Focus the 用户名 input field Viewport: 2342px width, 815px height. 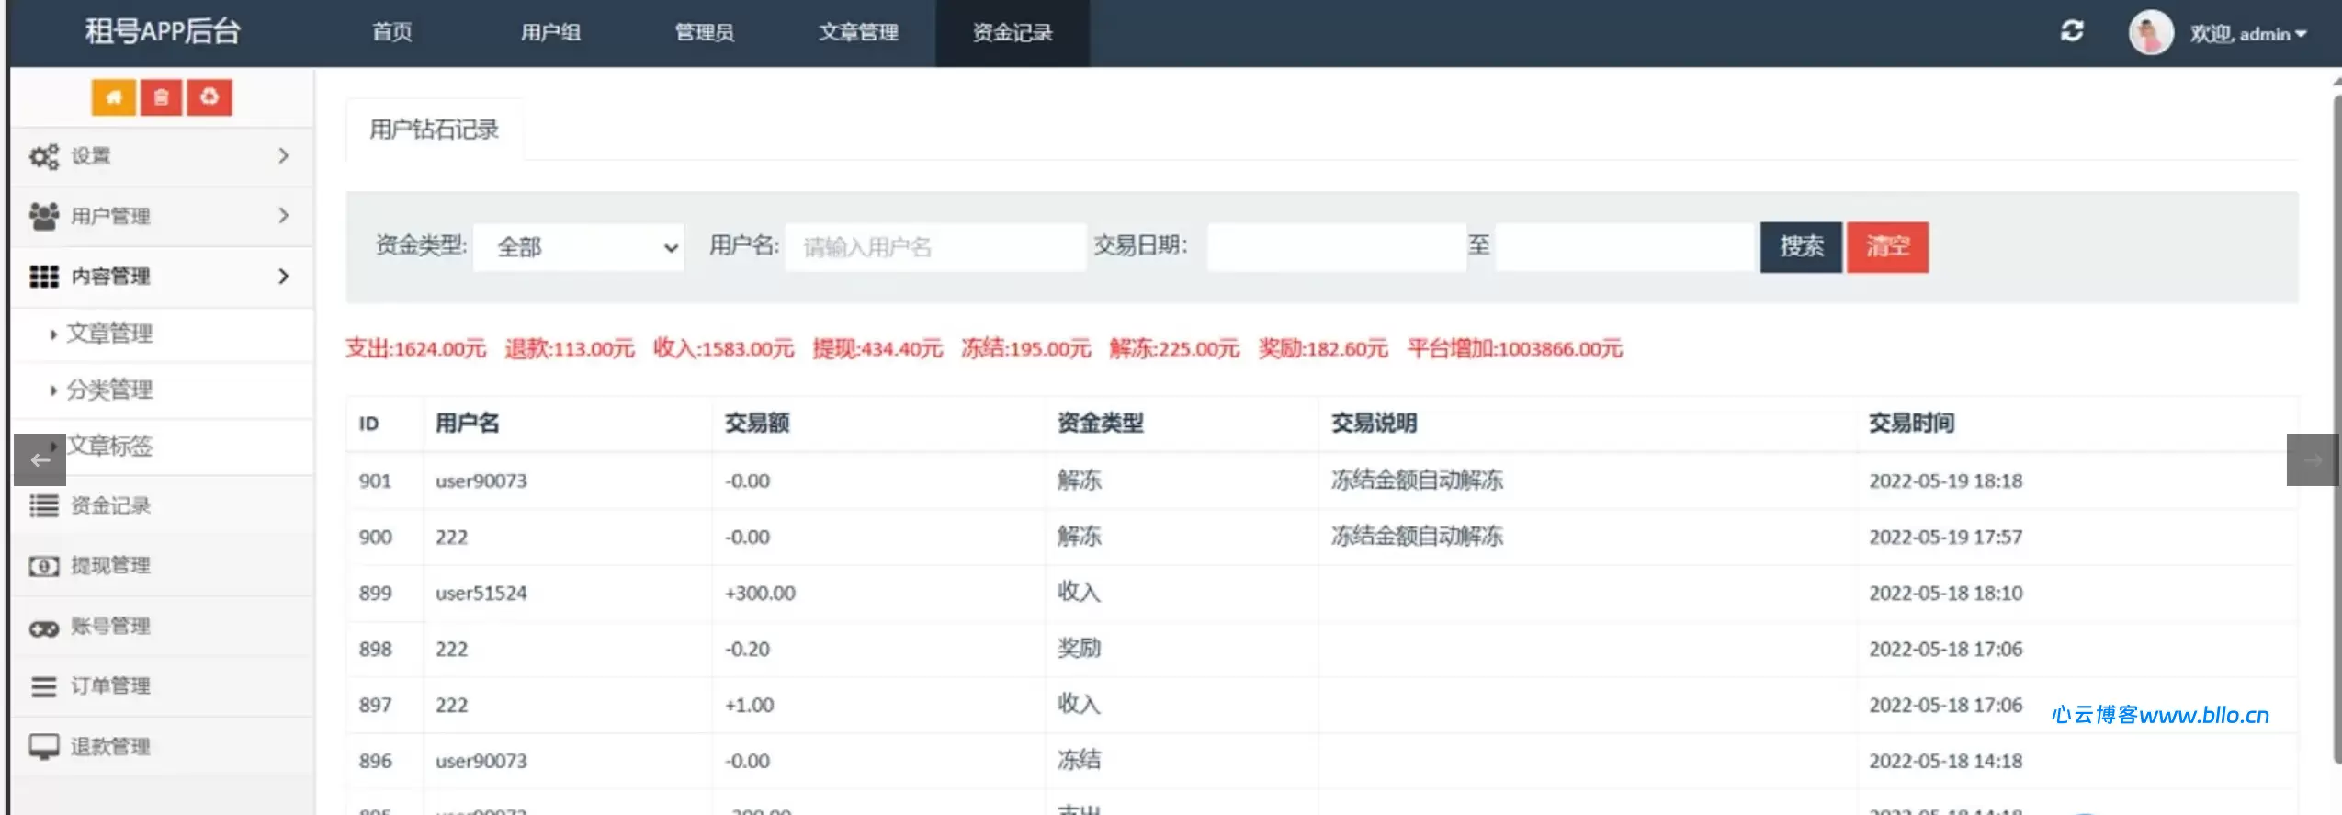(x=934, y=247)
